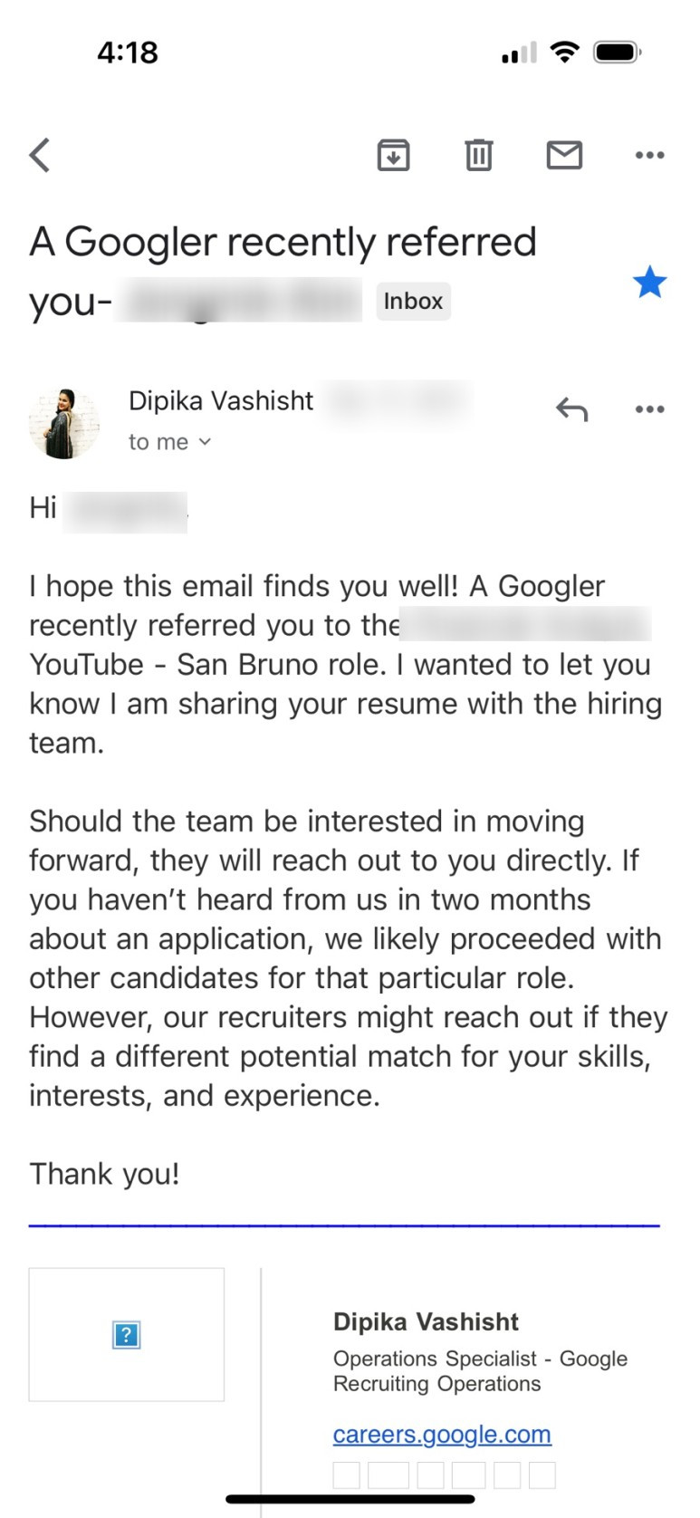Mark email as unread with envelope icon
Screen dimensions: 700x1518
click(x=564, y=155)
